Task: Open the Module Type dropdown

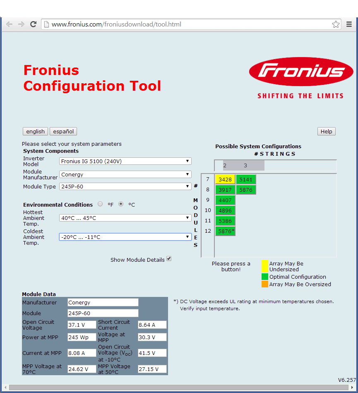Action: 125,186
